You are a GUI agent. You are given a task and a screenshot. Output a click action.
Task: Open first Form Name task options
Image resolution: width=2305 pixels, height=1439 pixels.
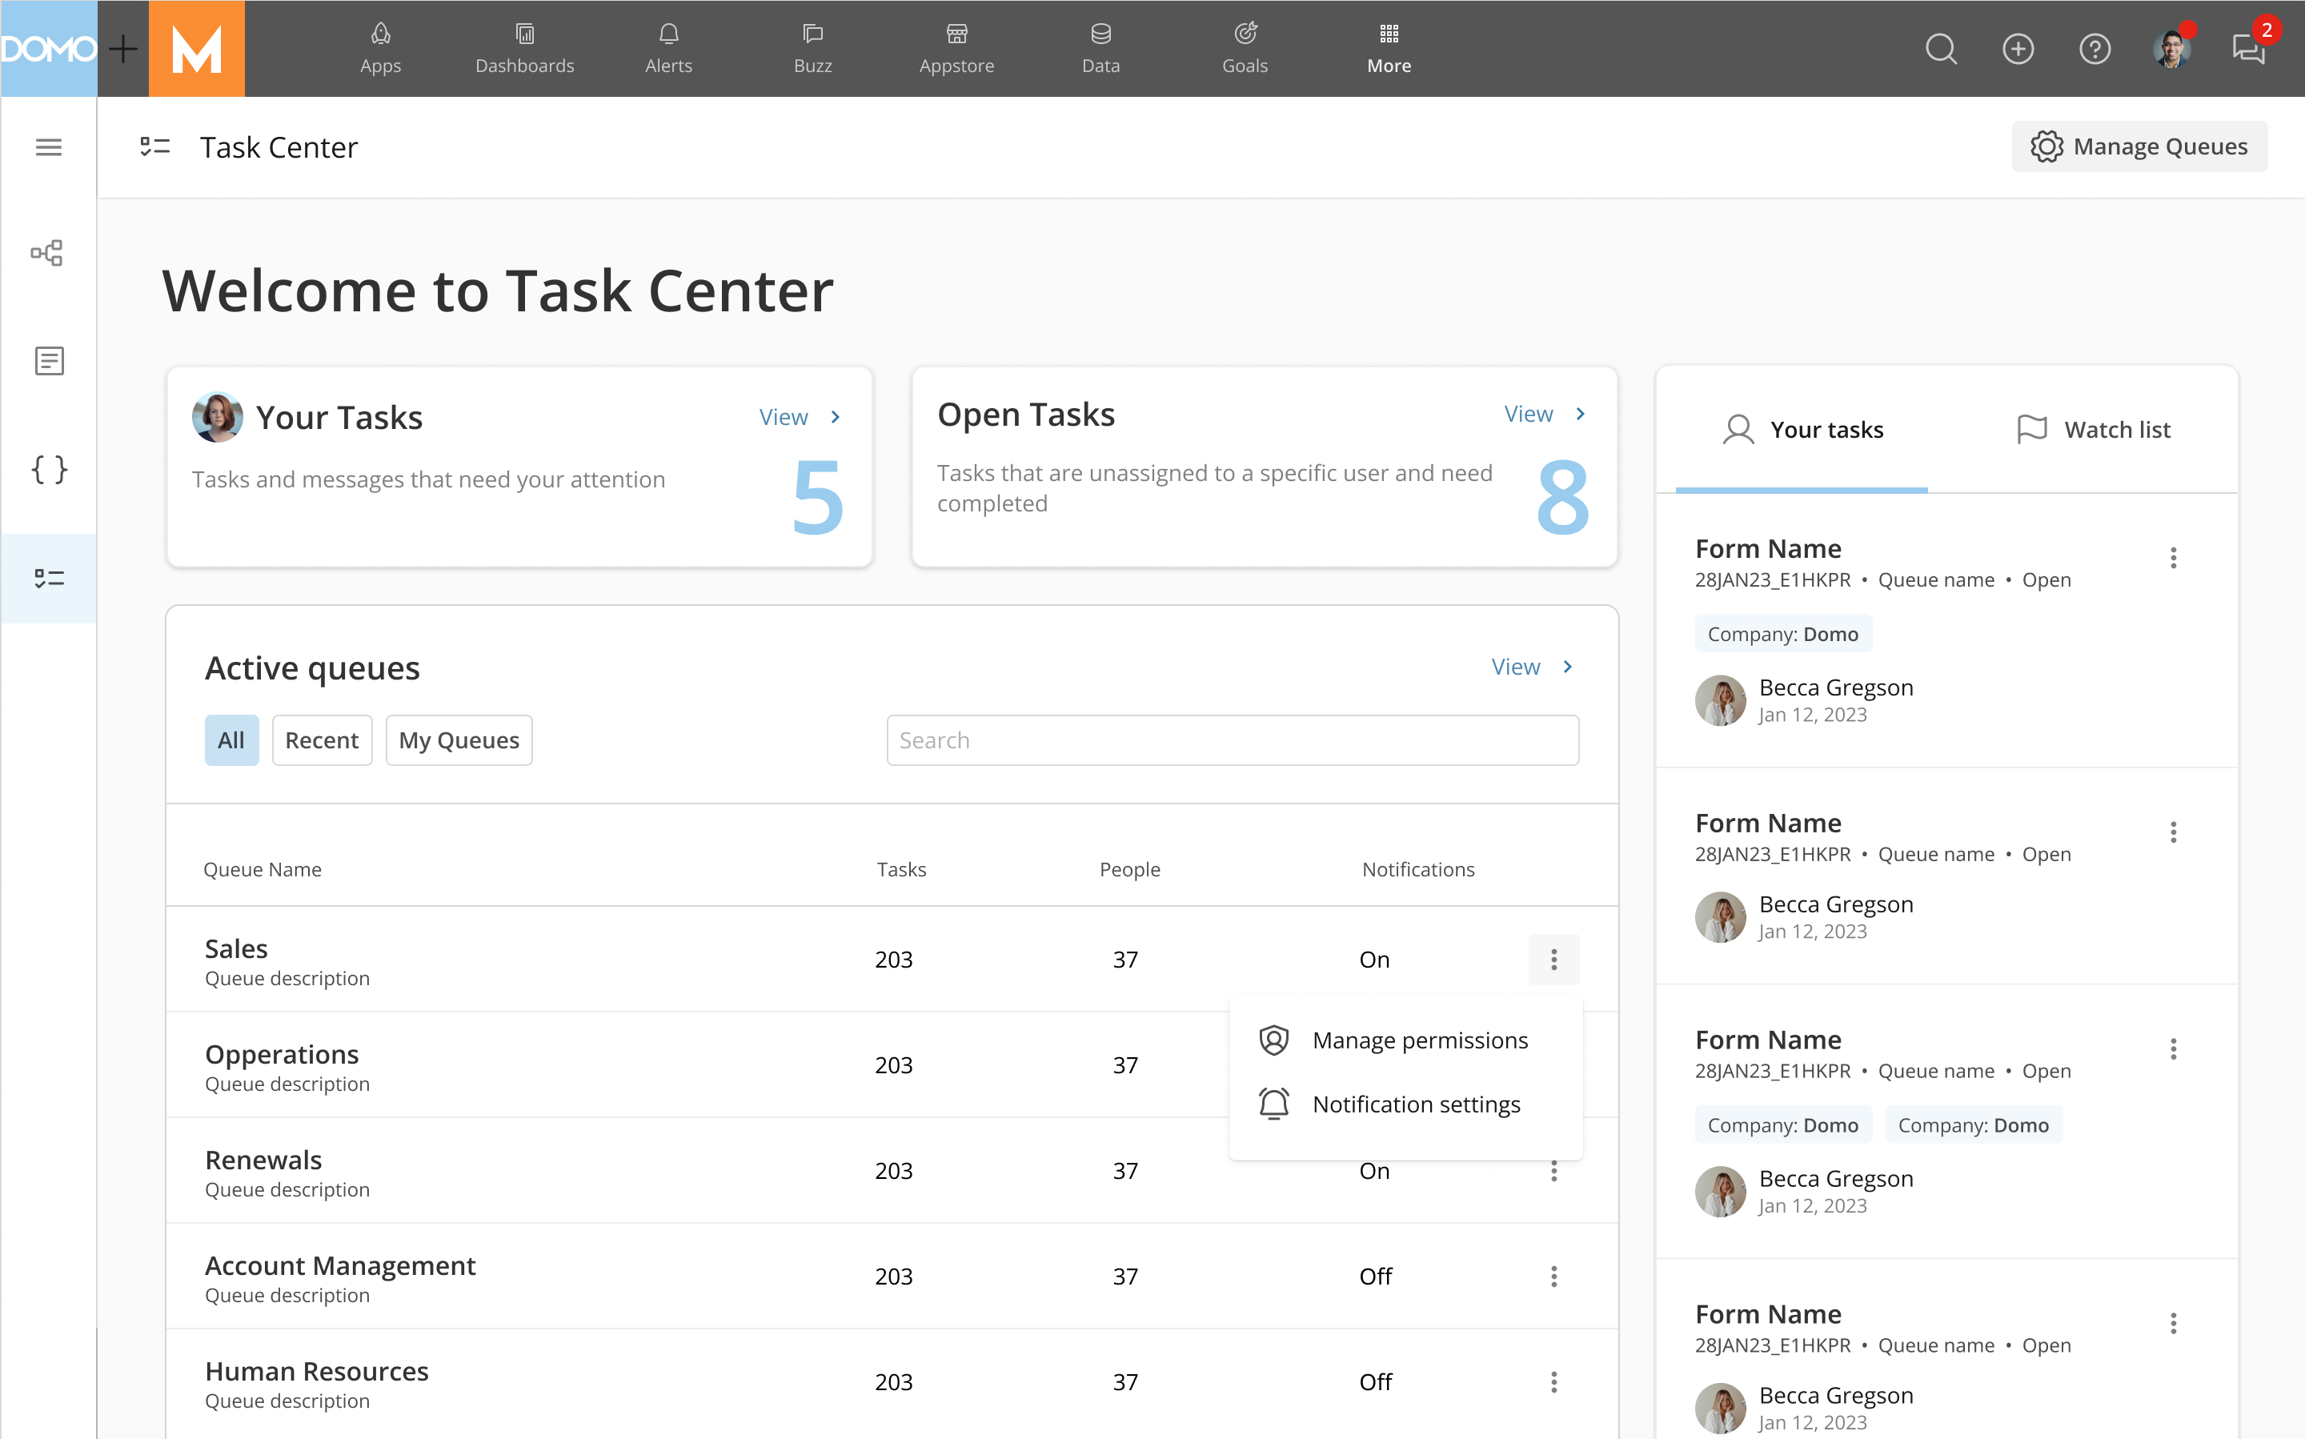tap(2173, 558)
